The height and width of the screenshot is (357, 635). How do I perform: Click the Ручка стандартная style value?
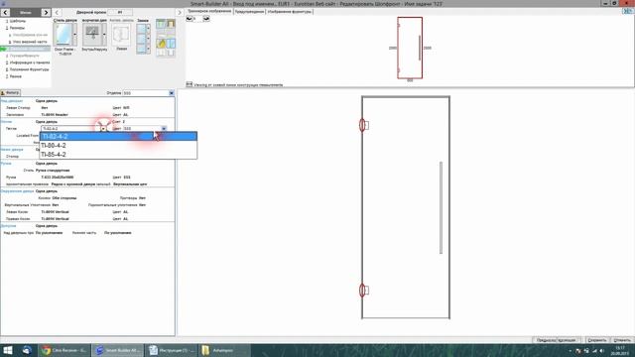53,171
